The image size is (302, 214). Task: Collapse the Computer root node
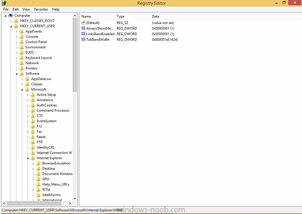[5, 16]
